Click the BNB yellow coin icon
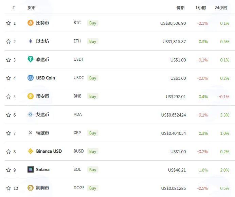The width and height of the screenshot is (235, 197). (31, 96)
